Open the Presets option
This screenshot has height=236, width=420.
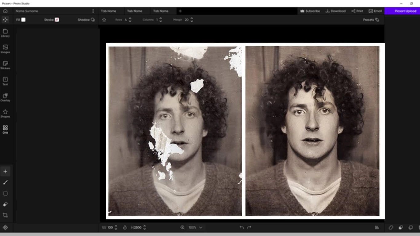[x=371, y=20]
